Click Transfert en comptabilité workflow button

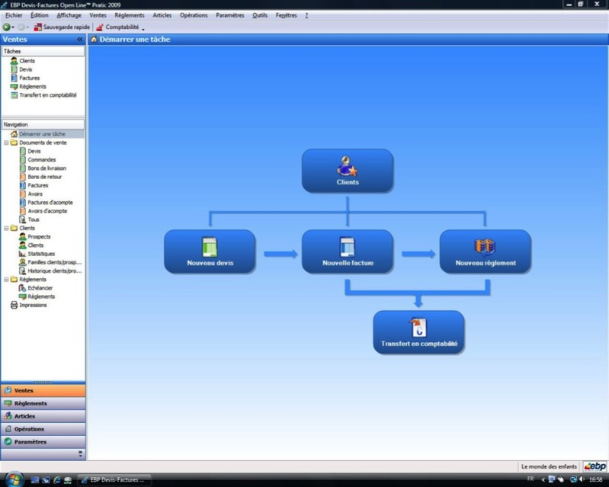418,332
